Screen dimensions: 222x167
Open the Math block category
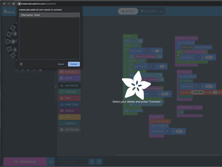[69, 78]
